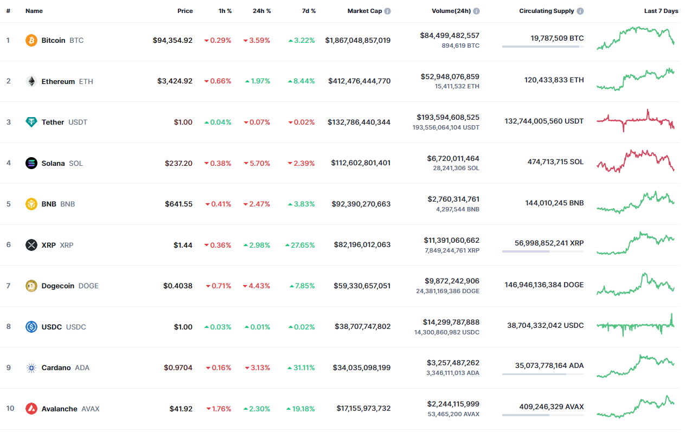692x433 pixels.
Task: Open Tether's red 7-day sparkline chart
Action: click(x=636, y=120)
